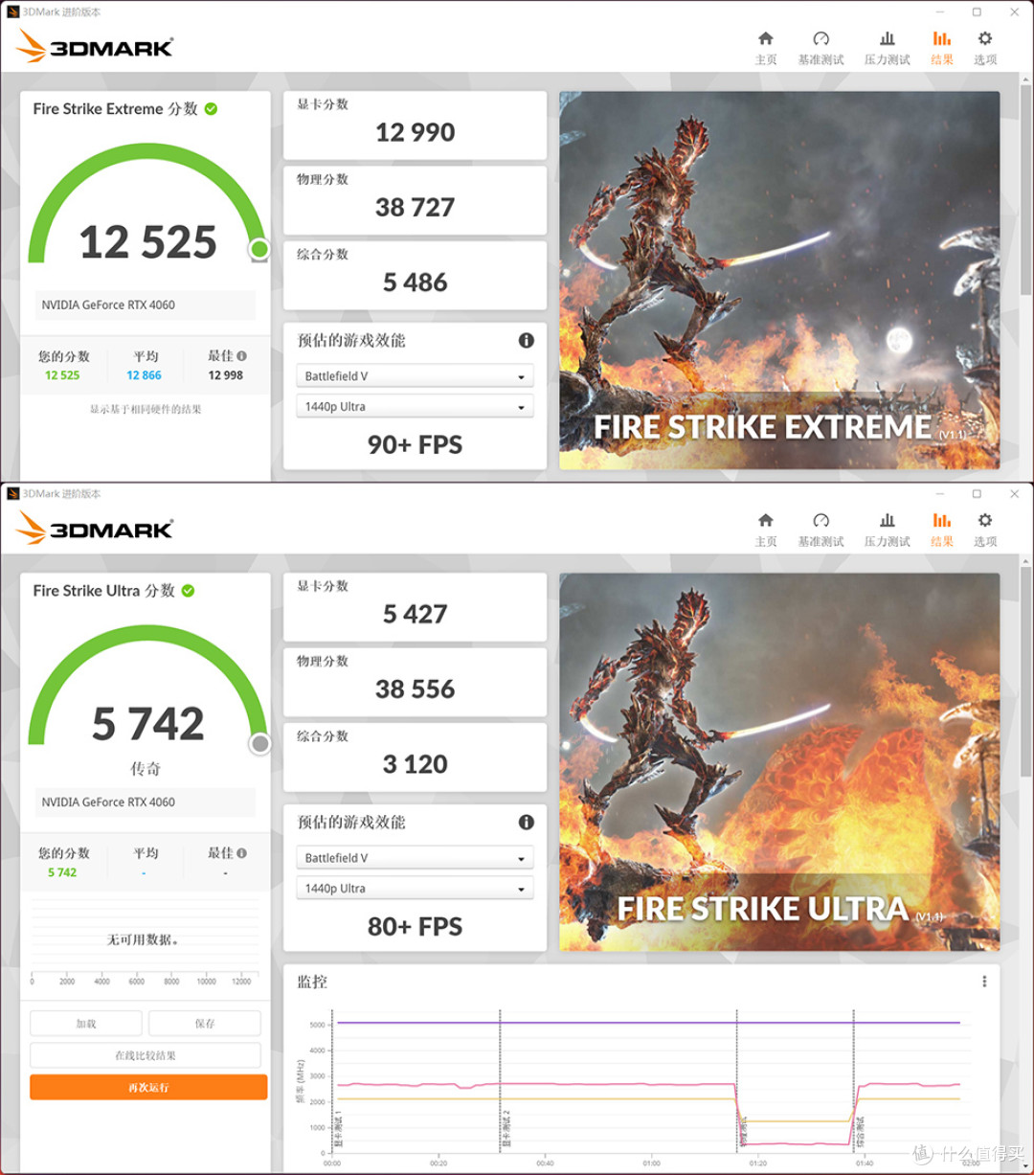Click the best score value 12 998
The image size is (1034, 1175).
[x=226, y=375]
